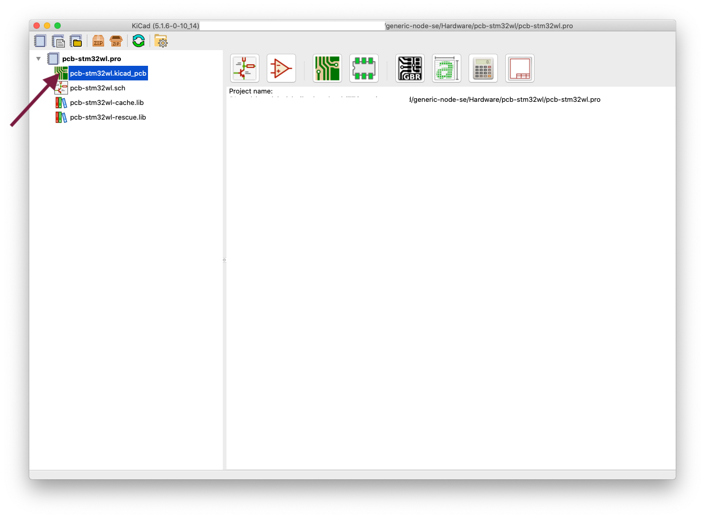Click the splitter handle between panels
Screen dimensions: 705x518
point(224,260)
